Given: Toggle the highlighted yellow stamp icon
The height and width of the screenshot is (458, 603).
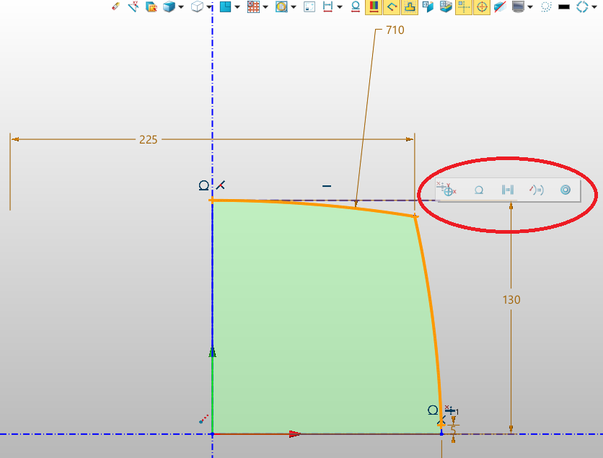Looking at the screenshot, I should [x=410, y=7].
